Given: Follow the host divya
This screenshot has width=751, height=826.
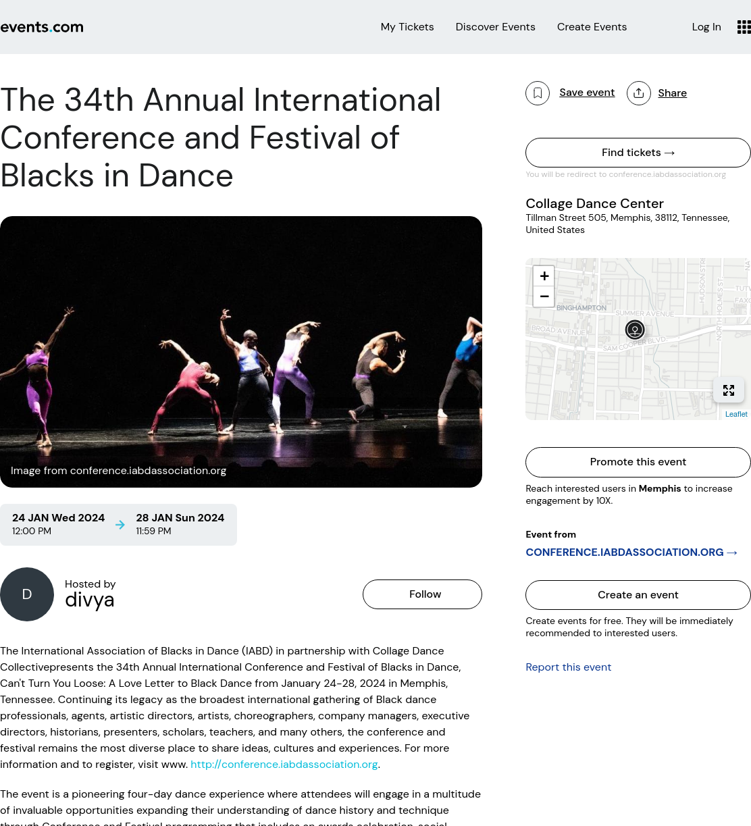Looking at the screenshot, I should [x=422, y=594].
